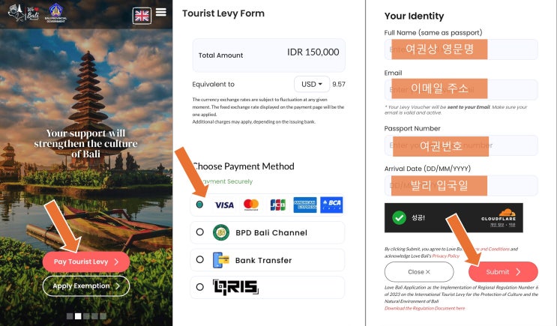Open the Privacy Policy link
Viewport: 557px width, 326px height.
click(446, 256)
